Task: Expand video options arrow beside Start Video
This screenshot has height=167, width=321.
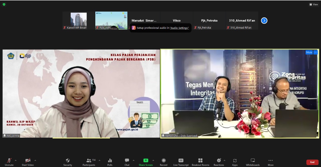Action: coord(35,160)
